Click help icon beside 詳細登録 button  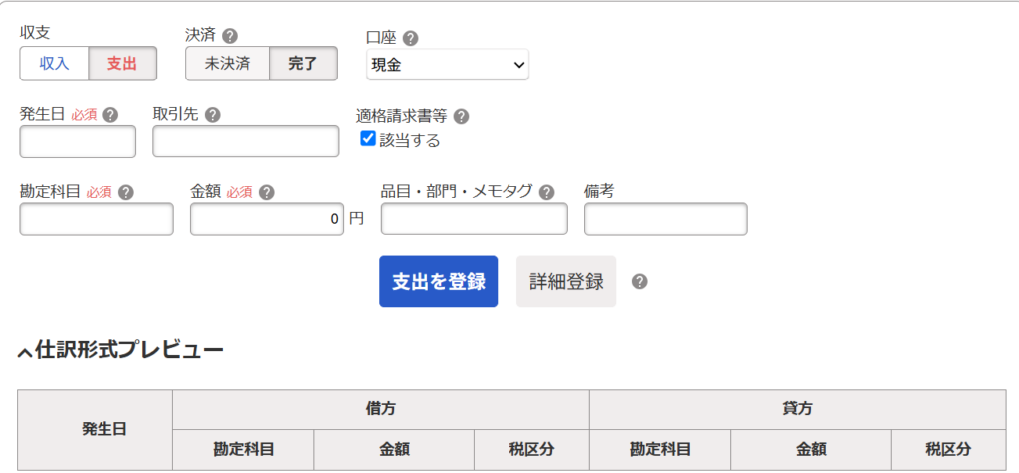point(640,281)
